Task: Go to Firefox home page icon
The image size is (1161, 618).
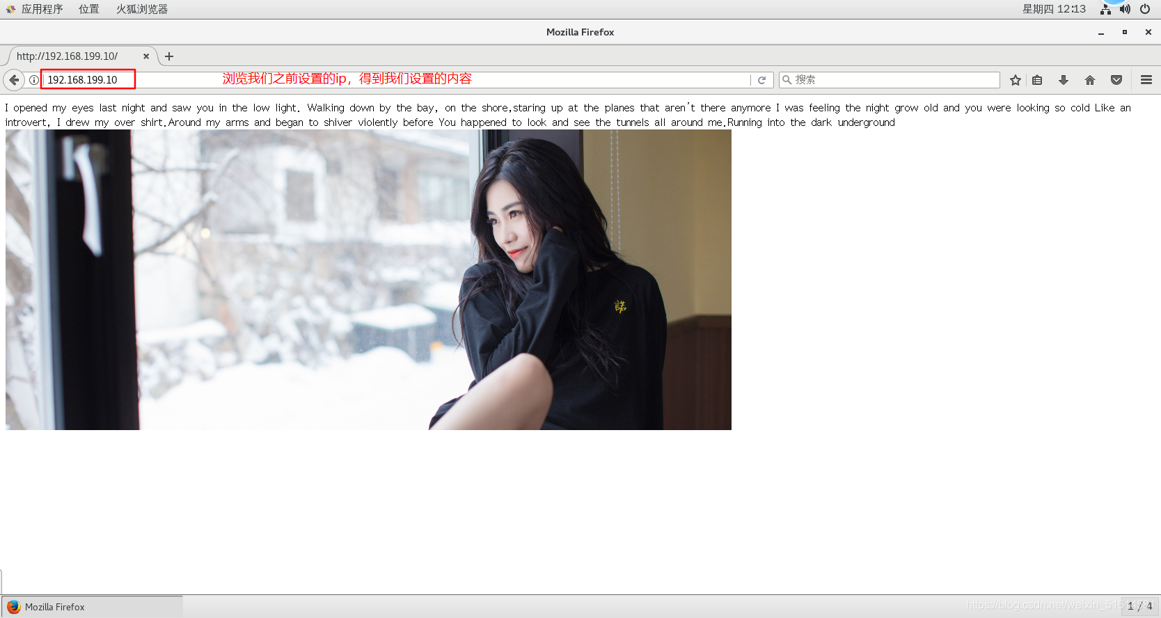Action: (x=1090, y=80)
